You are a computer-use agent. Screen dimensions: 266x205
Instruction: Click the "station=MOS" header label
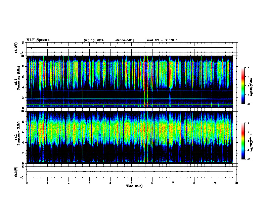(x=125, y=40)
